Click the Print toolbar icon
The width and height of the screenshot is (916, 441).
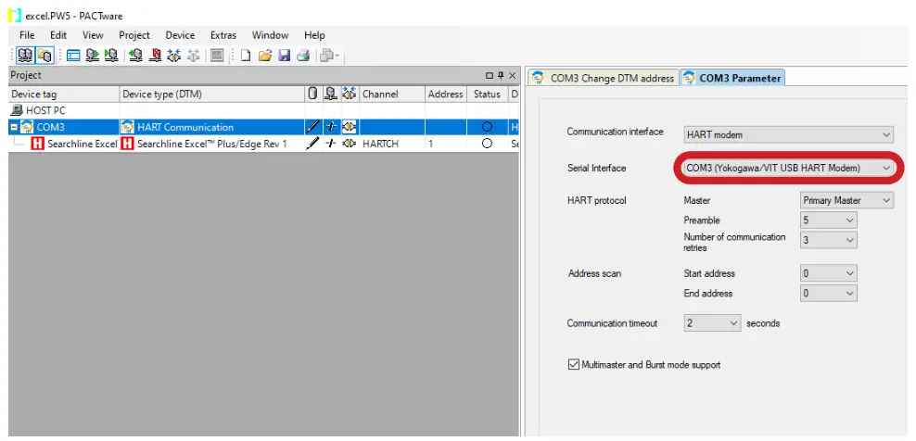(x=302, y=56)
